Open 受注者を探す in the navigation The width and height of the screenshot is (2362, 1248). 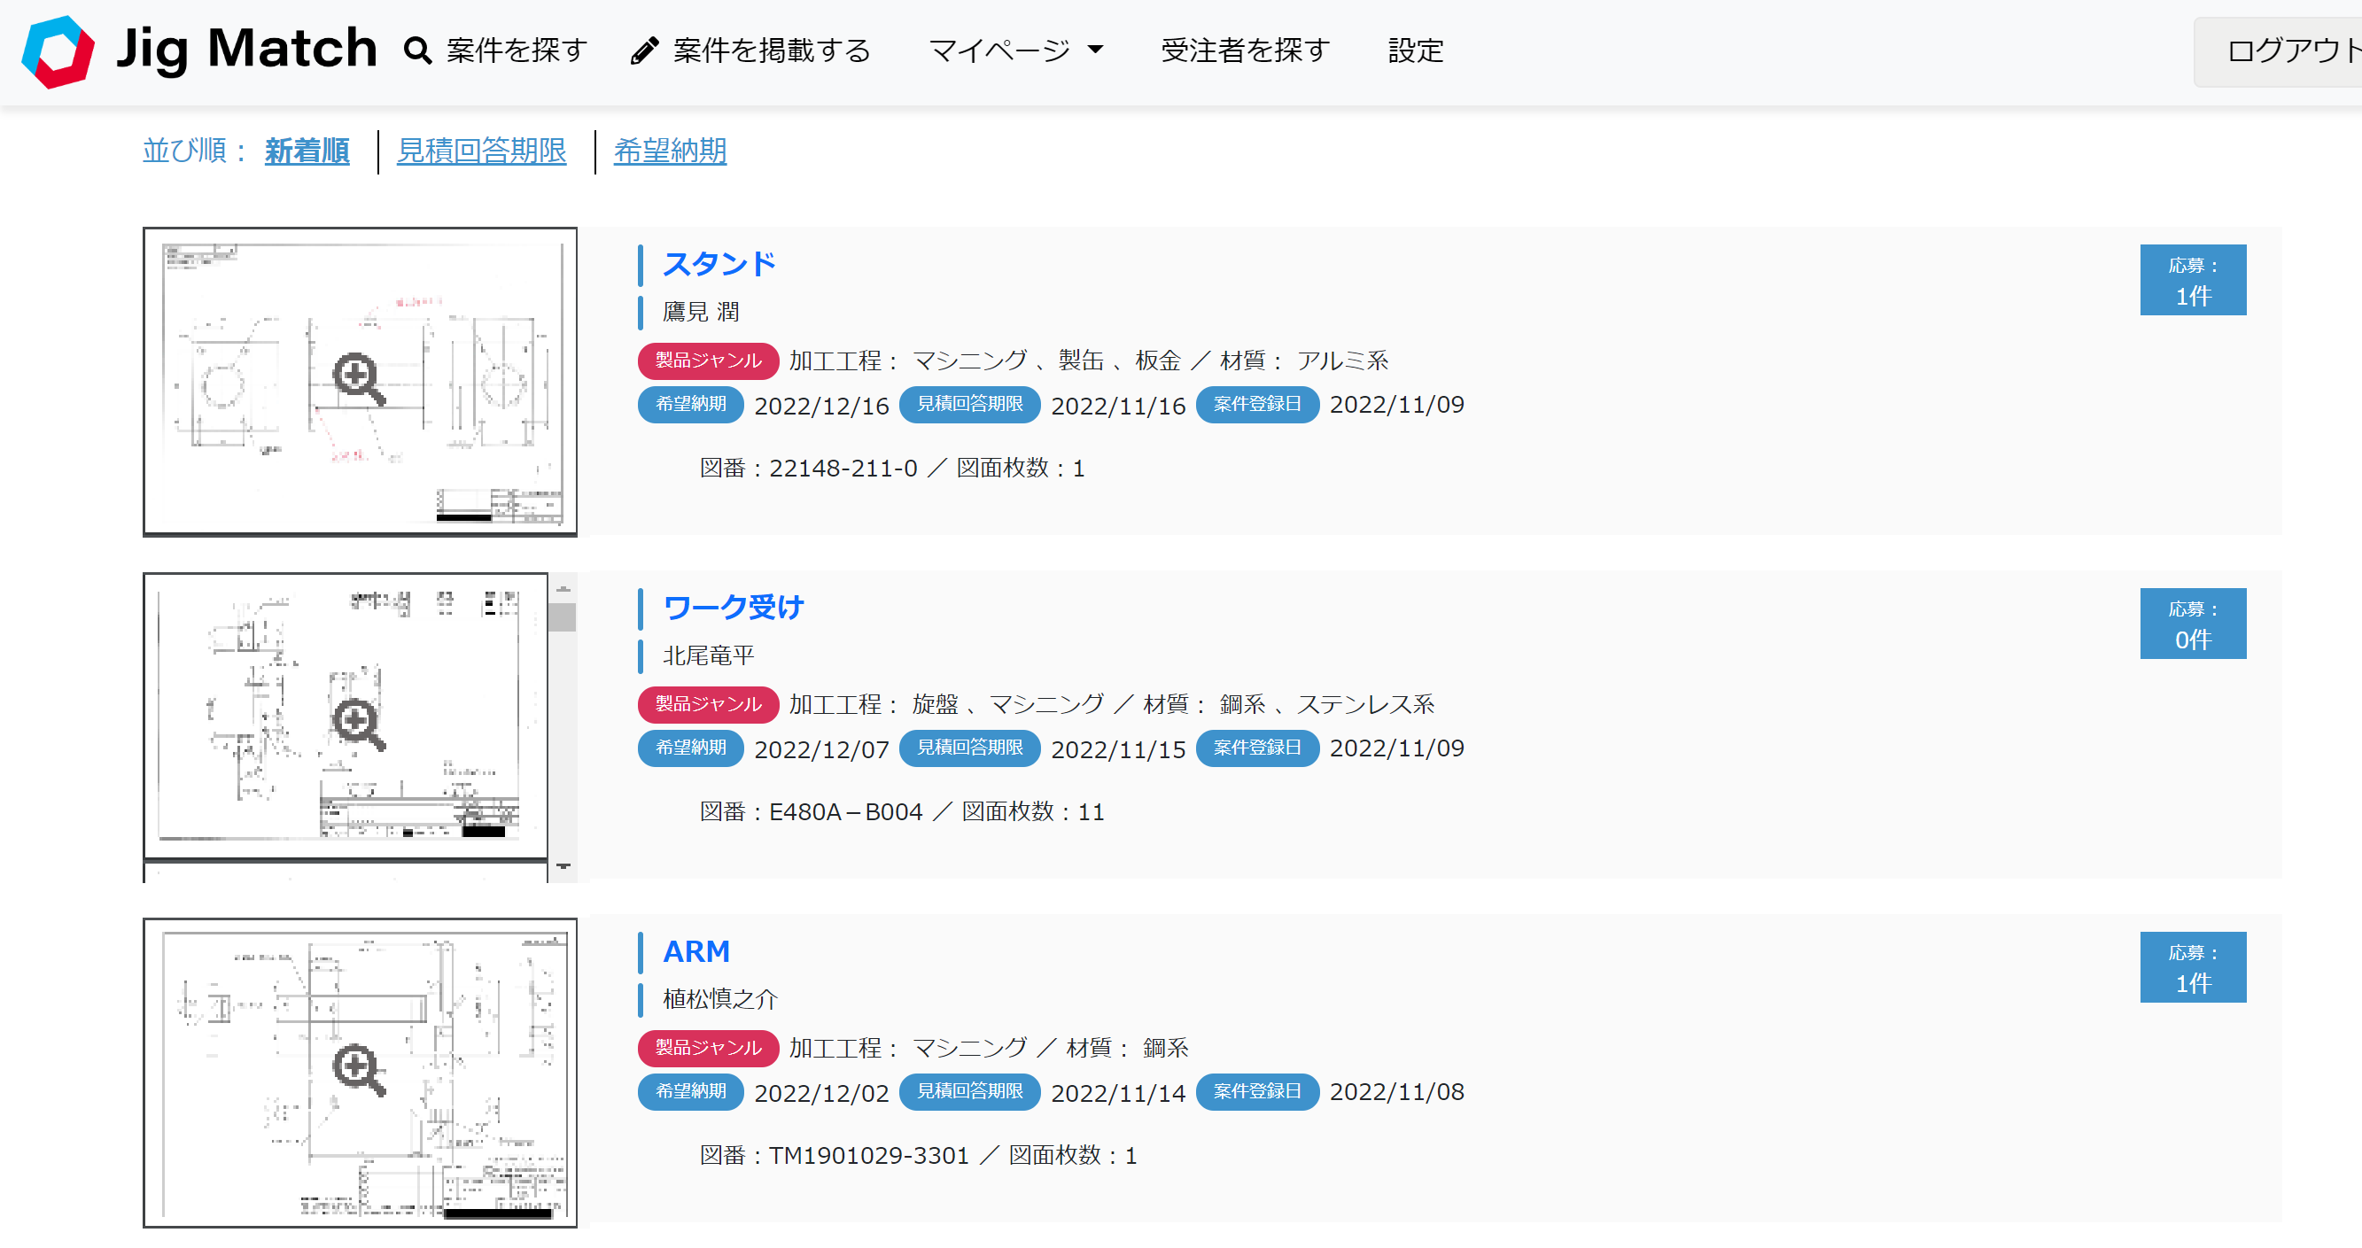coord(1244,50)
